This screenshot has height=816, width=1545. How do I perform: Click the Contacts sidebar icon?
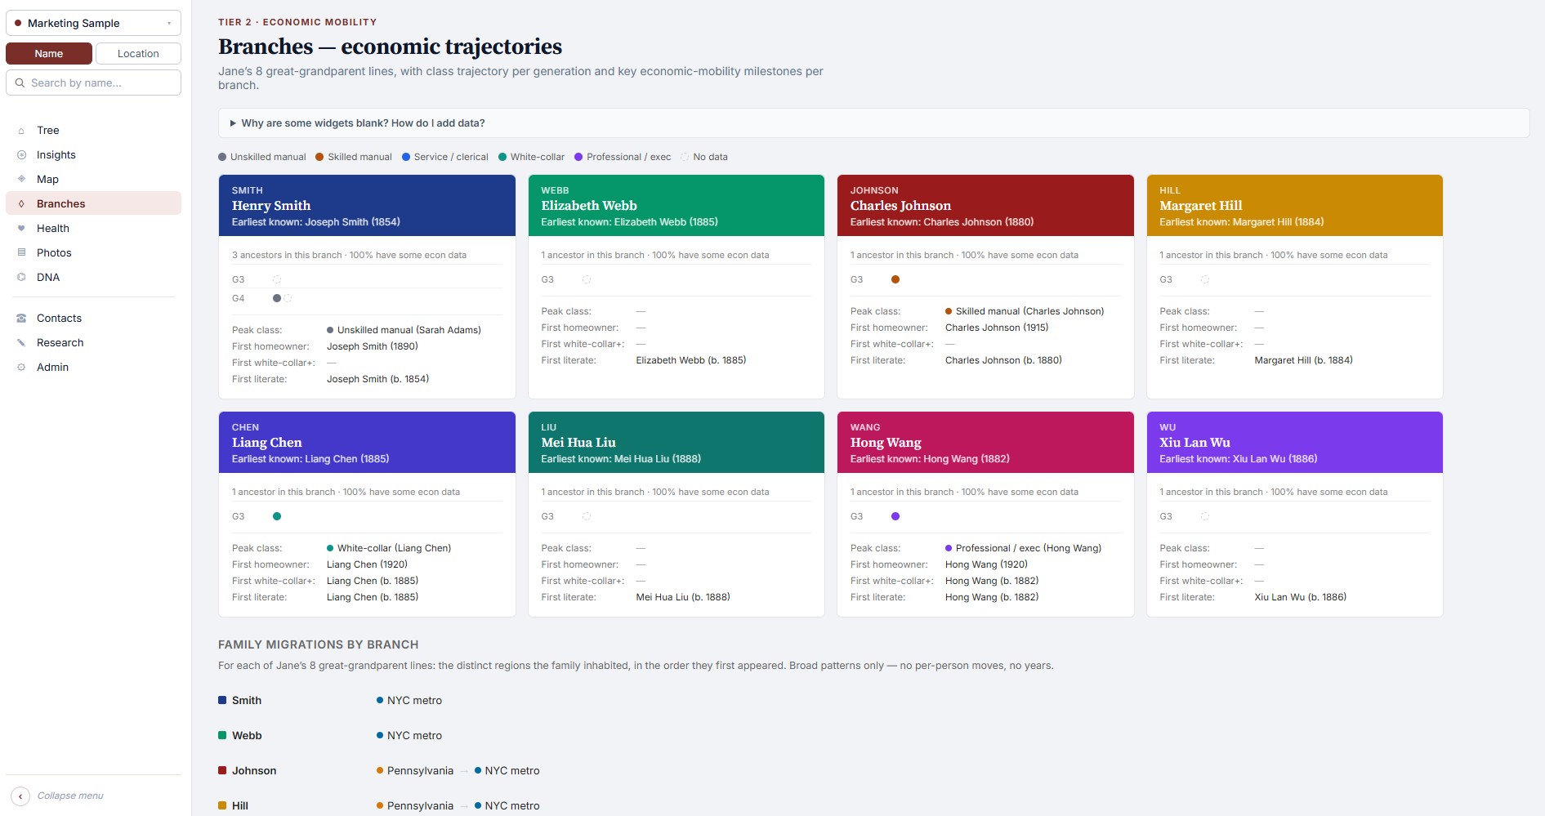click(21, 318)
